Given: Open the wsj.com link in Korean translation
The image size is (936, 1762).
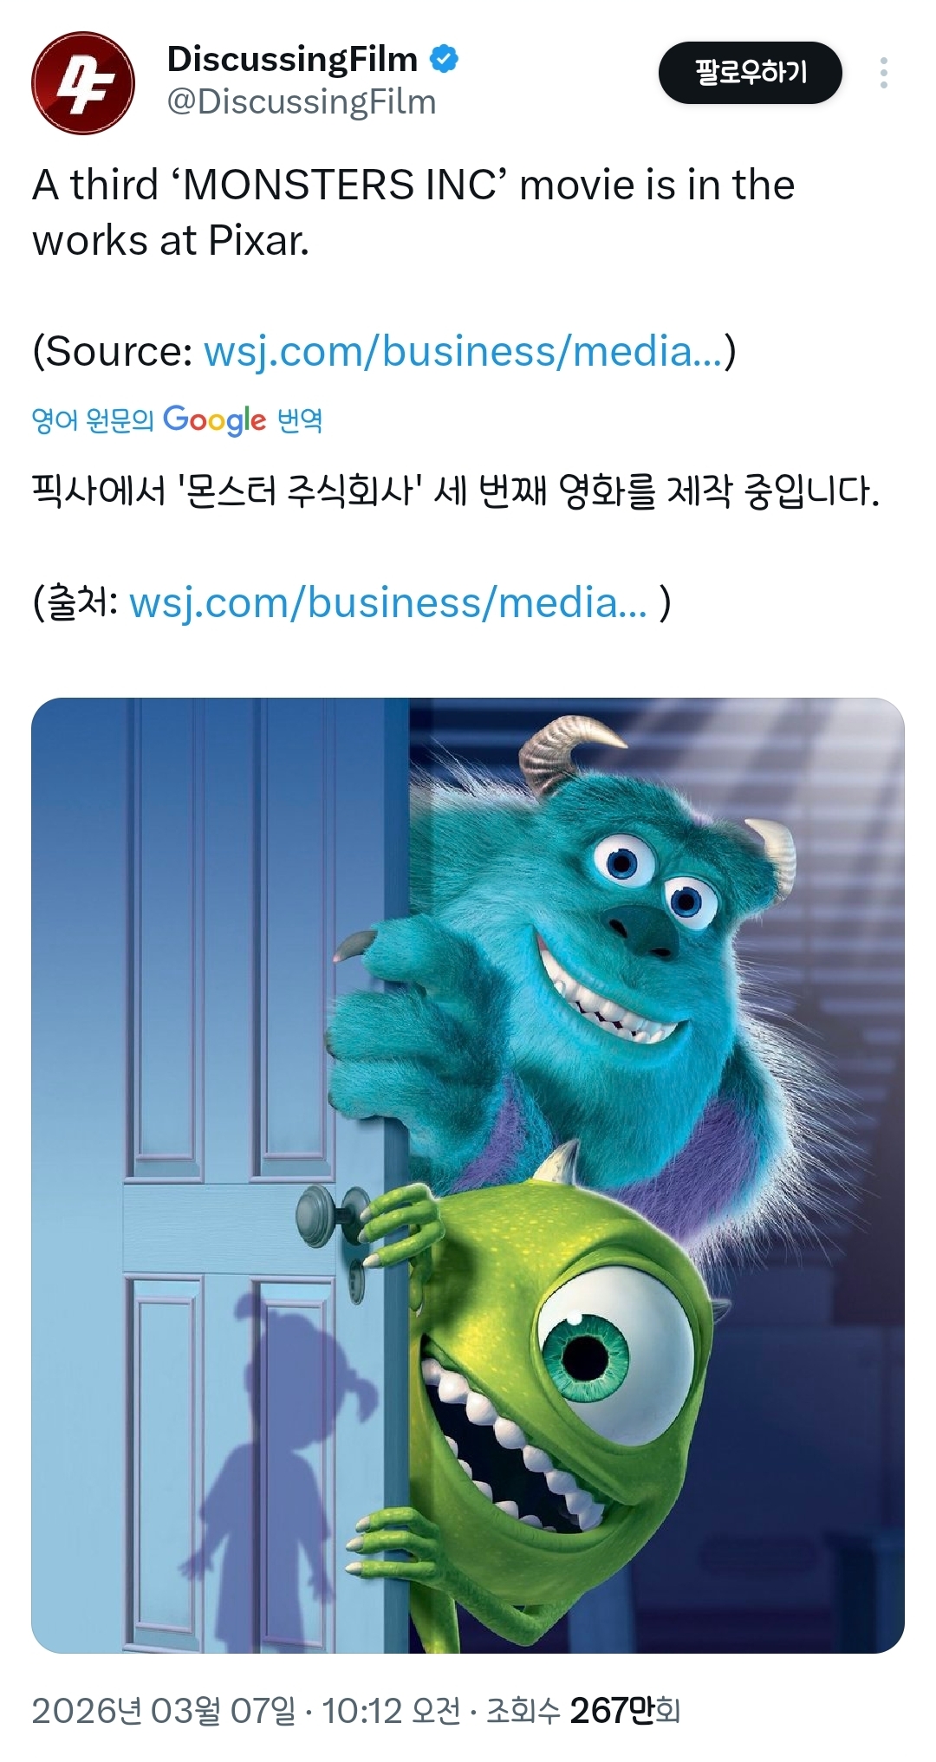Looking at the screenshot, I should 388,602.
